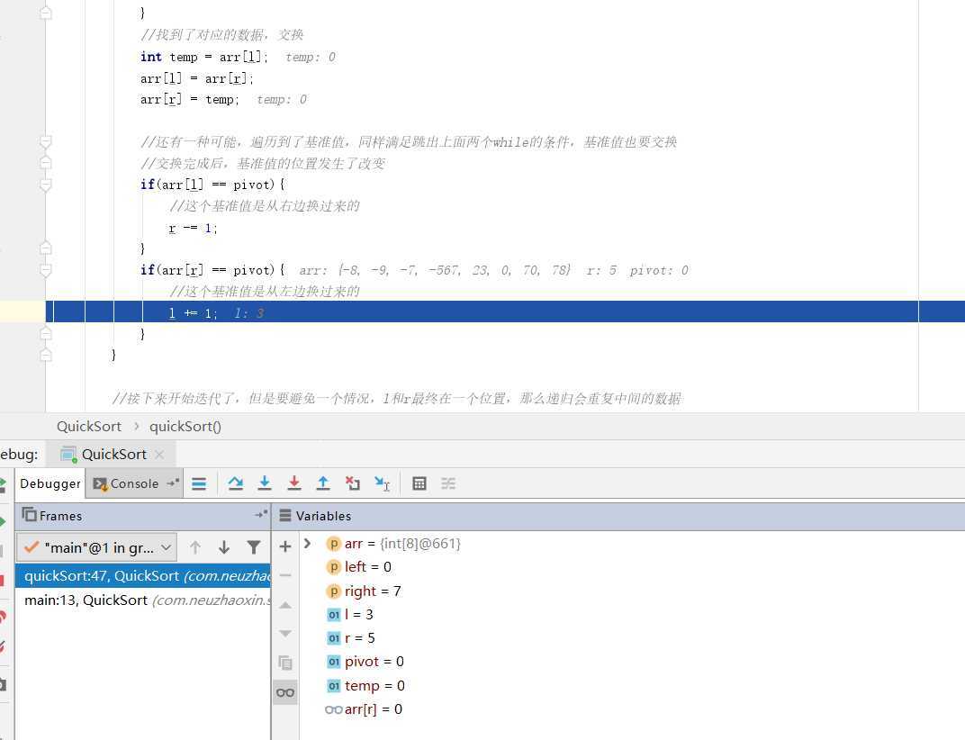Click the Drop Frame icon
The width and height of the screenshot is (965, 740).
click(353, 484)
